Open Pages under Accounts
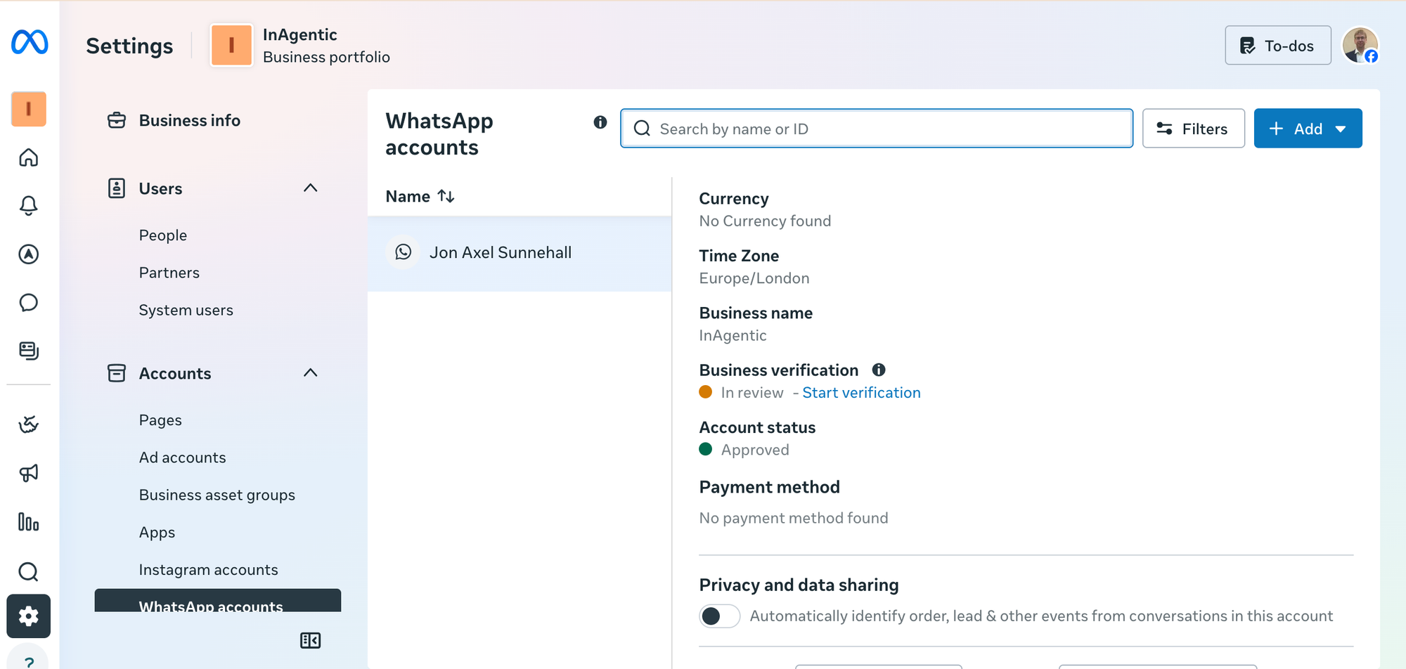The height and width of the screenshot is (669, 1406). 160,420
